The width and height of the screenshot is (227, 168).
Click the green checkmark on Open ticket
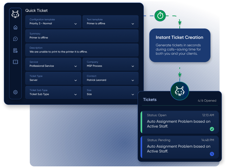pyautogui.click(x=212, y=129)
